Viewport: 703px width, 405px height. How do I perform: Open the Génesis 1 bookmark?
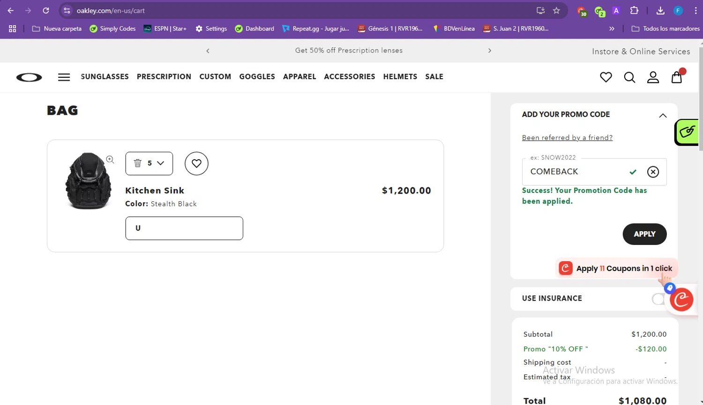coord(390,29)
